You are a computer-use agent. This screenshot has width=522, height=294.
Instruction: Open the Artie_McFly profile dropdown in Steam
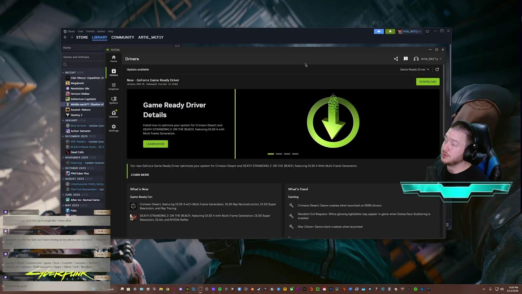[x=409, y=31]
